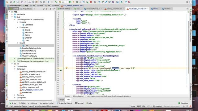The height and width of the screenshot is (111, 198).
Task: Toggle tool window bars via bottom-left corner icon
Action: pos(7,106)
